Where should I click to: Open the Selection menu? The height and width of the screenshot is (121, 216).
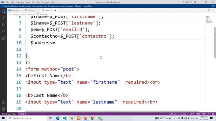click(20, 2)
